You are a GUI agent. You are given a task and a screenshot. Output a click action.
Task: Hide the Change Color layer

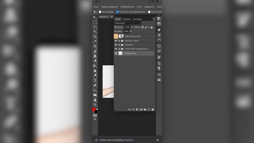tap(116, 53)
